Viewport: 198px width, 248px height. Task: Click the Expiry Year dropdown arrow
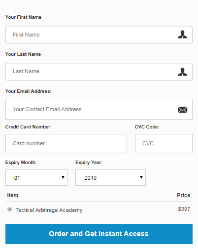tap(141, 177)
